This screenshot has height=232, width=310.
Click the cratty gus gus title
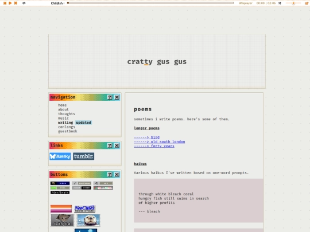click(157, 61)
